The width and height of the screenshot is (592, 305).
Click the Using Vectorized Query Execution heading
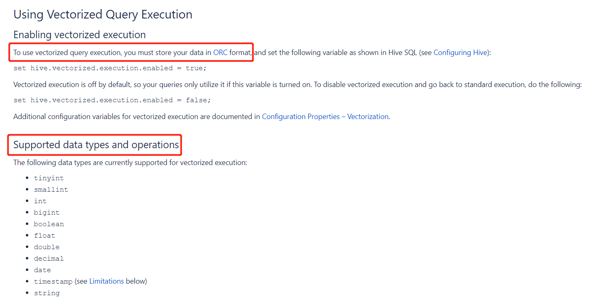103,15
